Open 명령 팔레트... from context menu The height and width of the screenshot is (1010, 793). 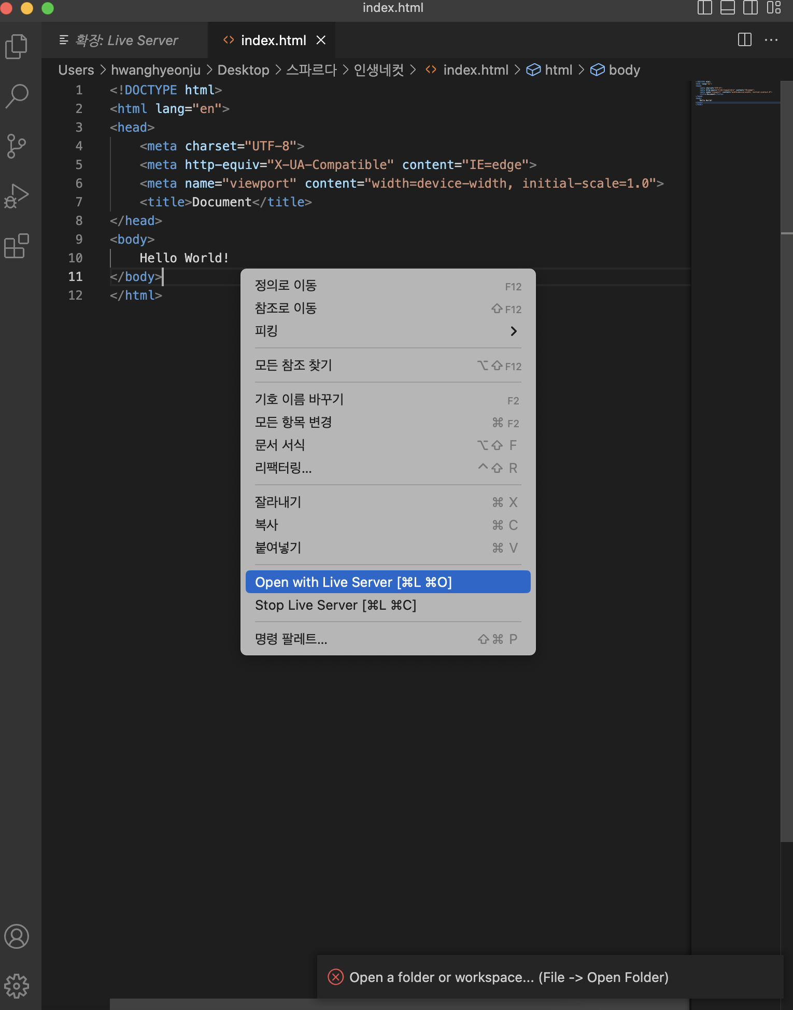coord(388,639)
